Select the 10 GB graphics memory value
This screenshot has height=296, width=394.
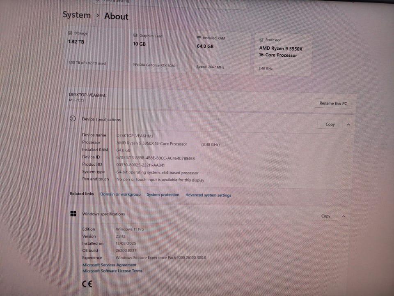tap(140, 44)
